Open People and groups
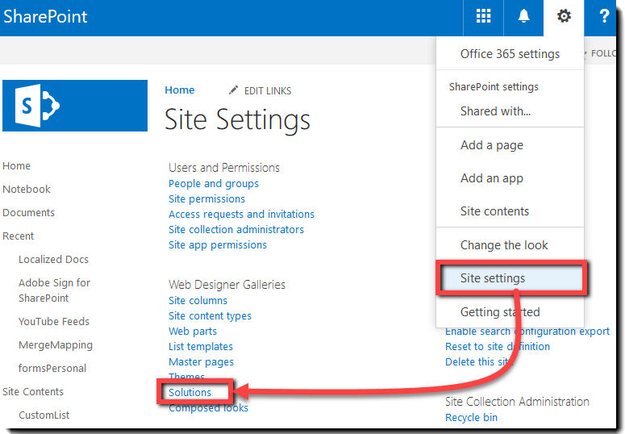Viewport: 625px width, 434px height. (214, 184)
